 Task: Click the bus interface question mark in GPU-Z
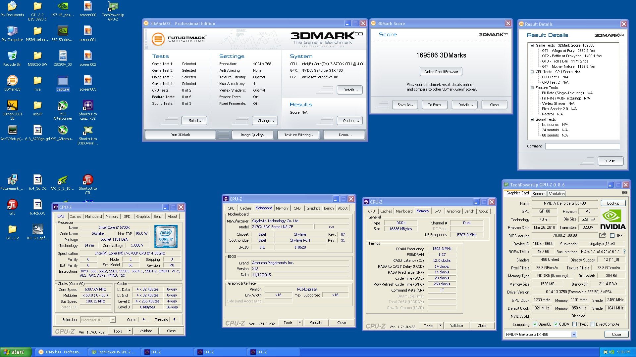[624, 252]
